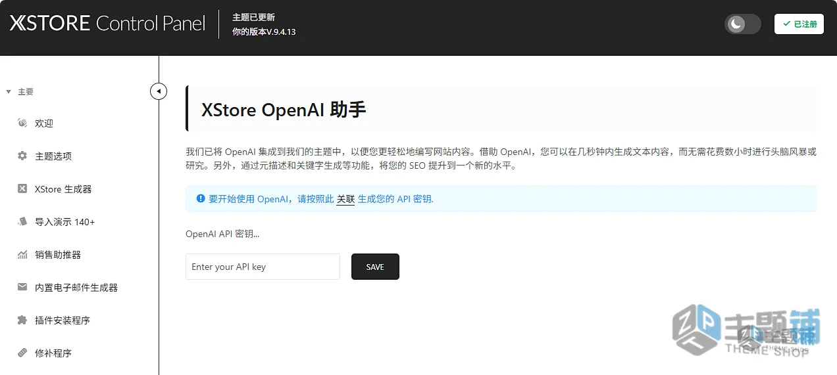
Task: Open 导入演示 140+ in the sidebar
Action: (65, 222)
